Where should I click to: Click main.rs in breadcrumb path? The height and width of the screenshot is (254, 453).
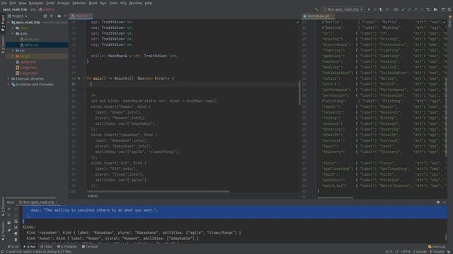click(47, 9)
